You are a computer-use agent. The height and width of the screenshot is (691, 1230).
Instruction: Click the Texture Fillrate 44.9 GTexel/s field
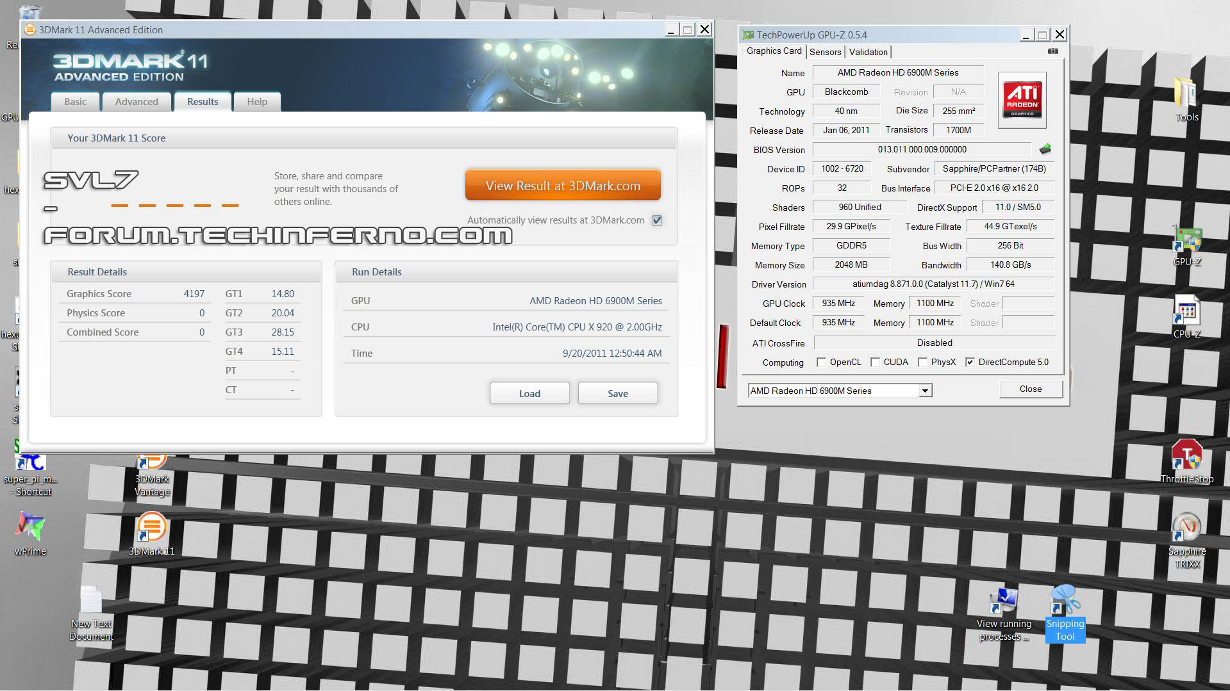pyautogui.click(x=1010, y=226)
